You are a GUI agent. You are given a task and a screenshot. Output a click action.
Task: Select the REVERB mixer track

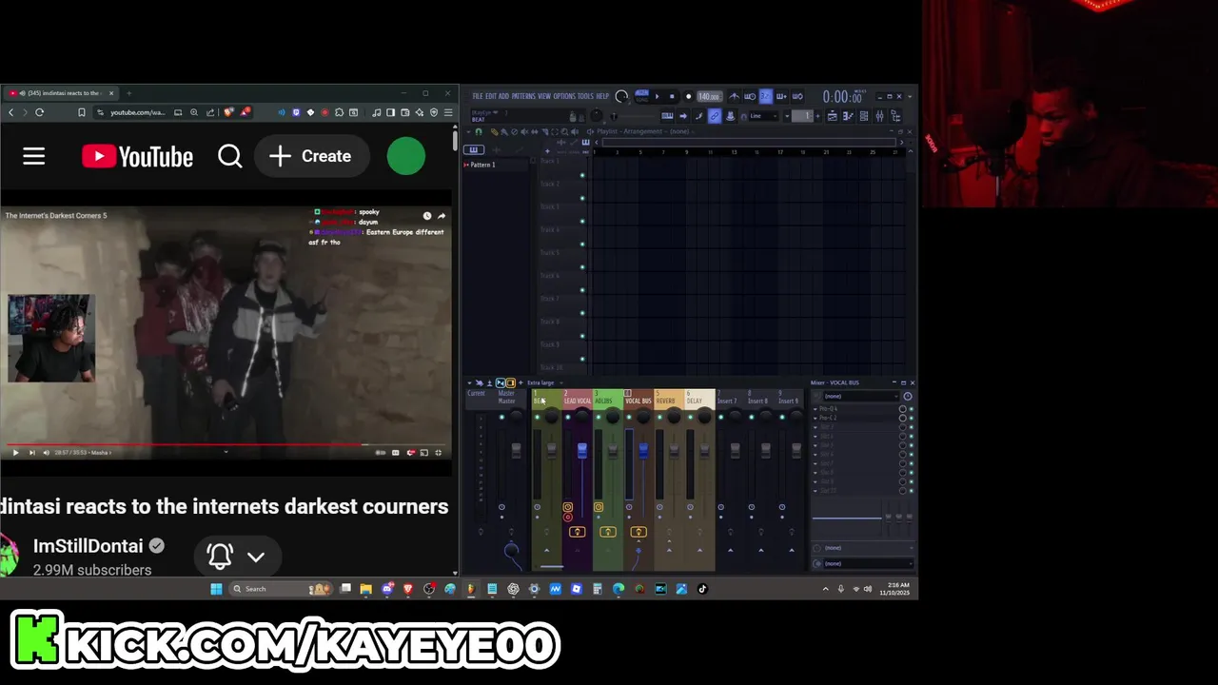pos(669,398)
